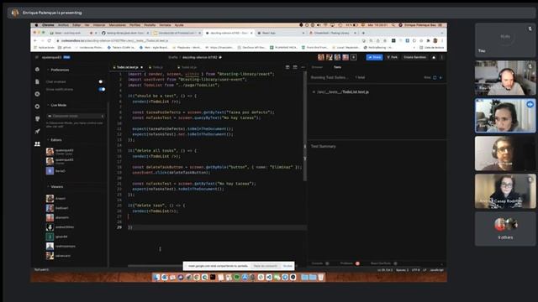The height and width of the screenshot is (302, 538).
Task: Click the second editor layout icon above the code
Action: point(295,67)
